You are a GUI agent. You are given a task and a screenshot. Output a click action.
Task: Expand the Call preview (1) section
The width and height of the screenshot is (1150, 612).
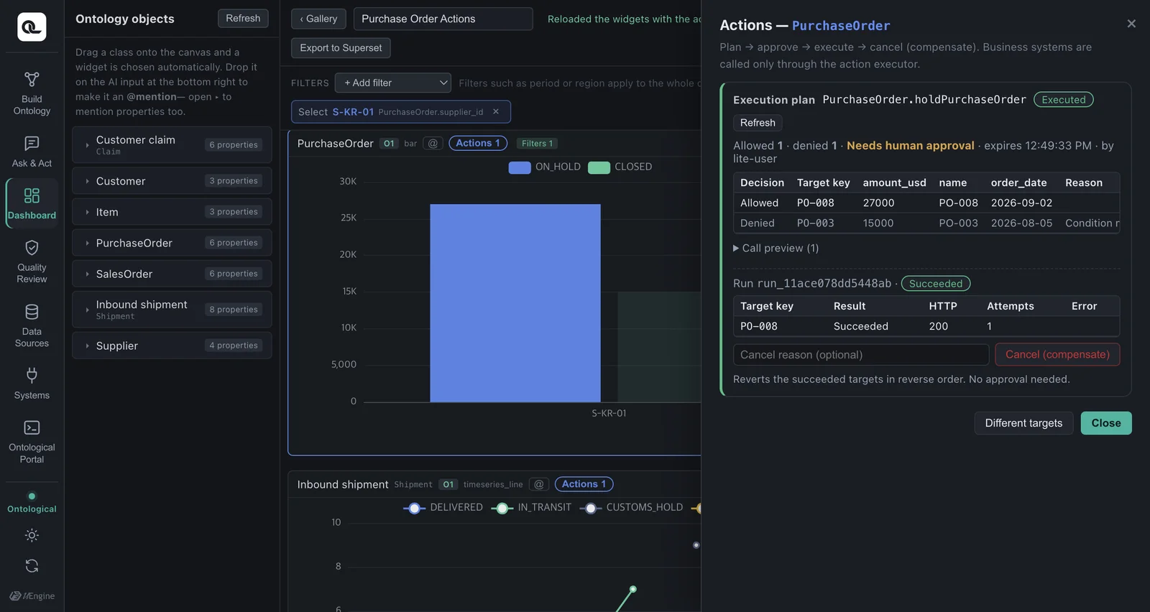(776, 248)
